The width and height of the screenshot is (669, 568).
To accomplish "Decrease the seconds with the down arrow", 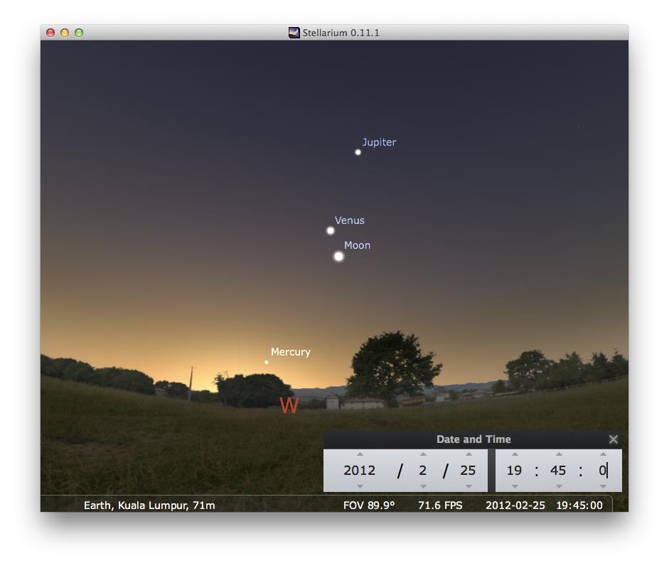I will point(602,486).
